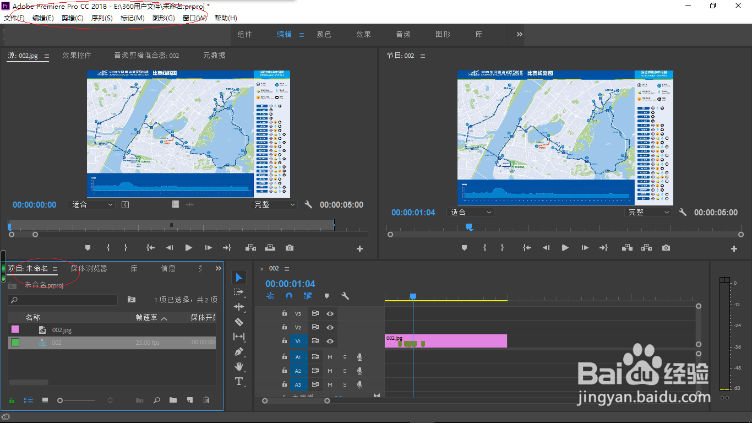This screenshot has height=423, width=752.
Task: Play the Source monitor clip
Action: (x=189, y=248)
